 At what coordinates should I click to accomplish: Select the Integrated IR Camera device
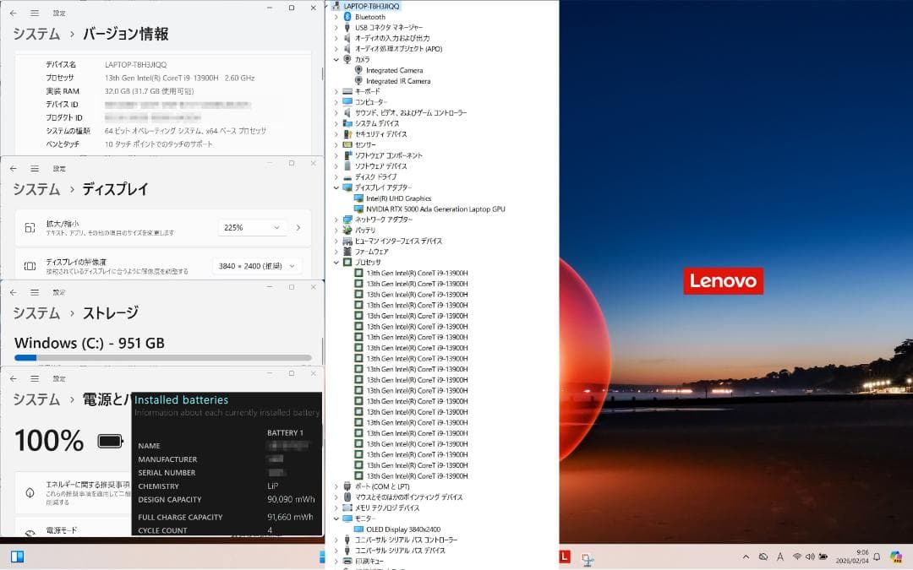pos(399,81)
